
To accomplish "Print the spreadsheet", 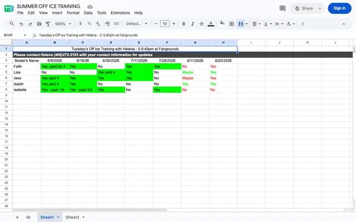I will pos(39,24).
